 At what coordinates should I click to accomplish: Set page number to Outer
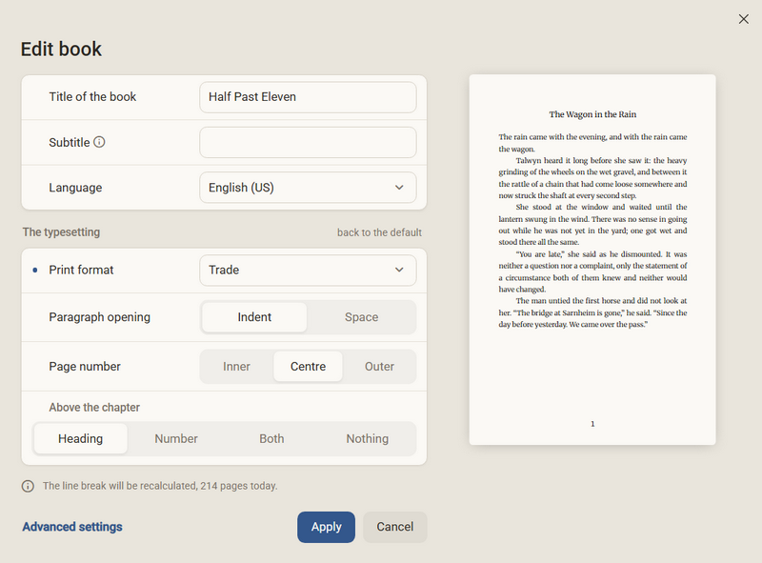tap(379, 367)
